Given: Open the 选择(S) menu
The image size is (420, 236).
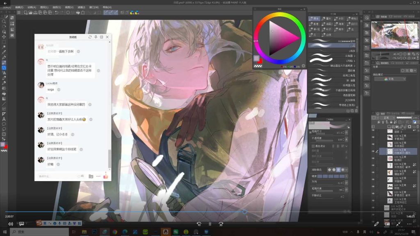Looking at the screenshot, I should (57, 7).
